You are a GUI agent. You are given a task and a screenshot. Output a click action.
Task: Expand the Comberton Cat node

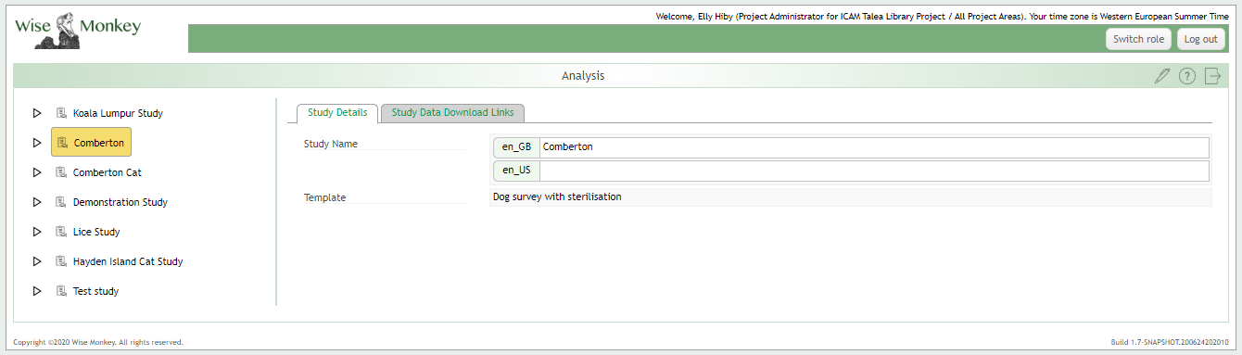coord(37,172)
